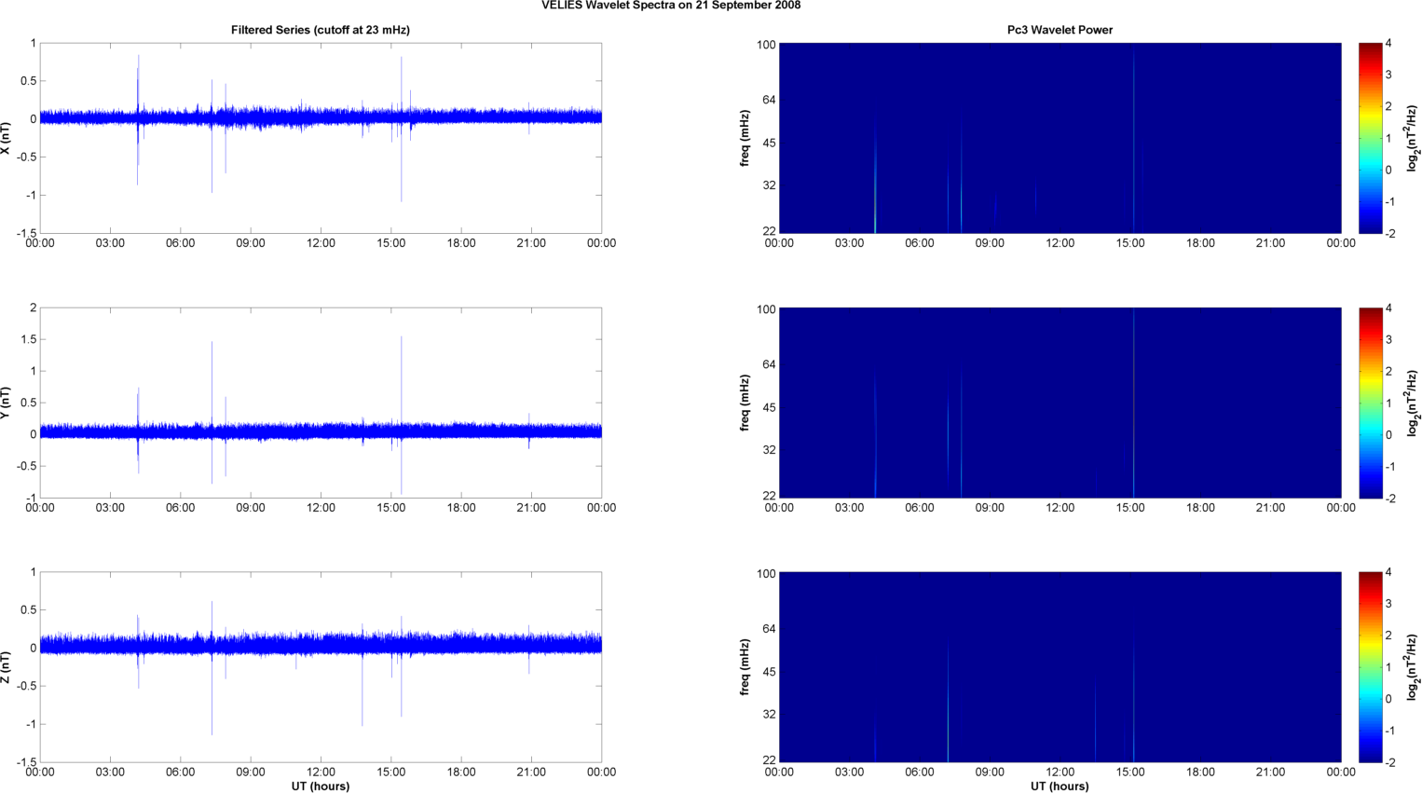Click the 09:00 tick under top wavelet plot

990,243
